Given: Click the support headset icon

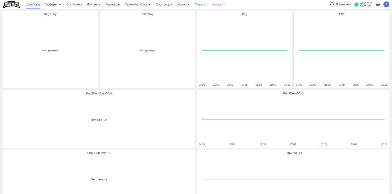Looking at the screenshot, I should (332, 5).
